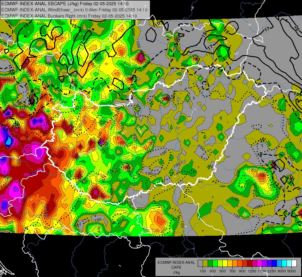Click the 2250 tick label in legend
The height and width of the screenshot is (277, 302).
pos(272,271)
